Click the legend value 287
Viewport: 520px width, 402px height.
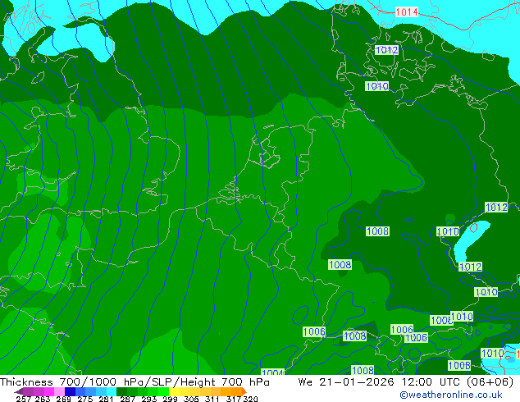(x=127, y=399)
